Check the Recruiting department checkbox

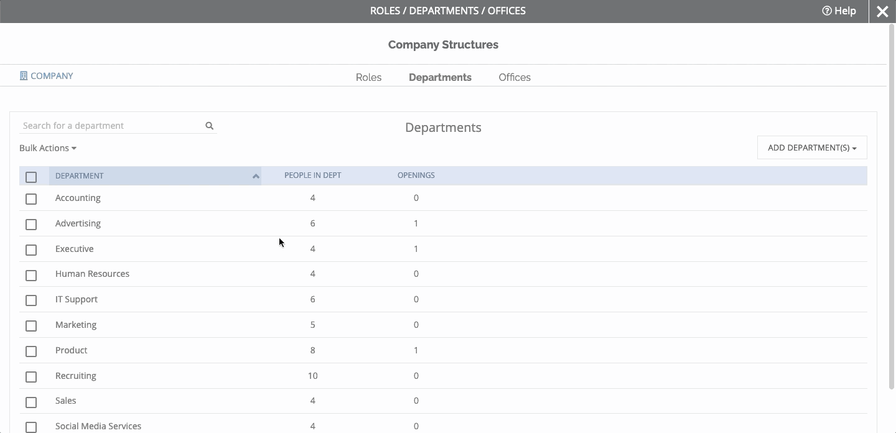coord(31,377)
